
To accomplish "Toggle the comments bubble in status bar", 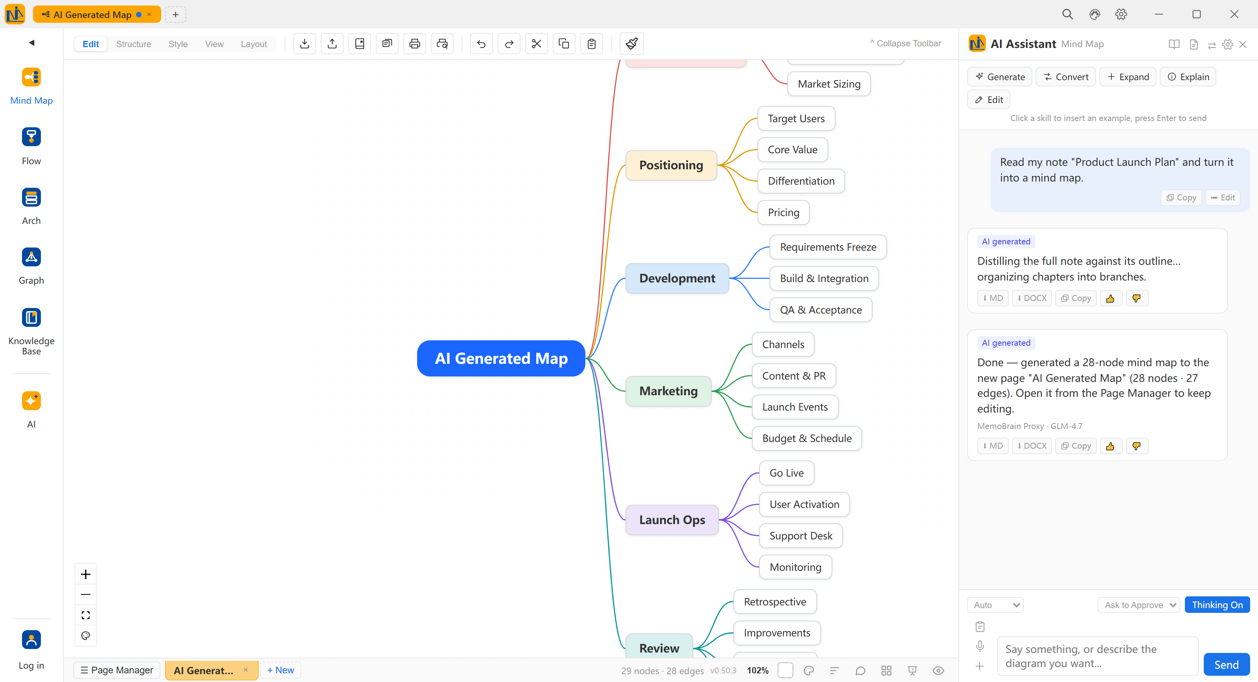I will coord(861,671).
